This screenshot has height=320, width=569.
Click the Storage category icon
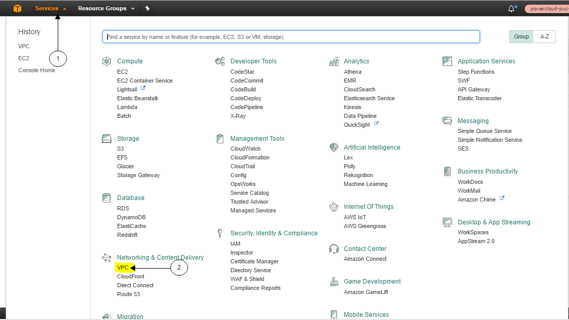click(x=106, y=138)
